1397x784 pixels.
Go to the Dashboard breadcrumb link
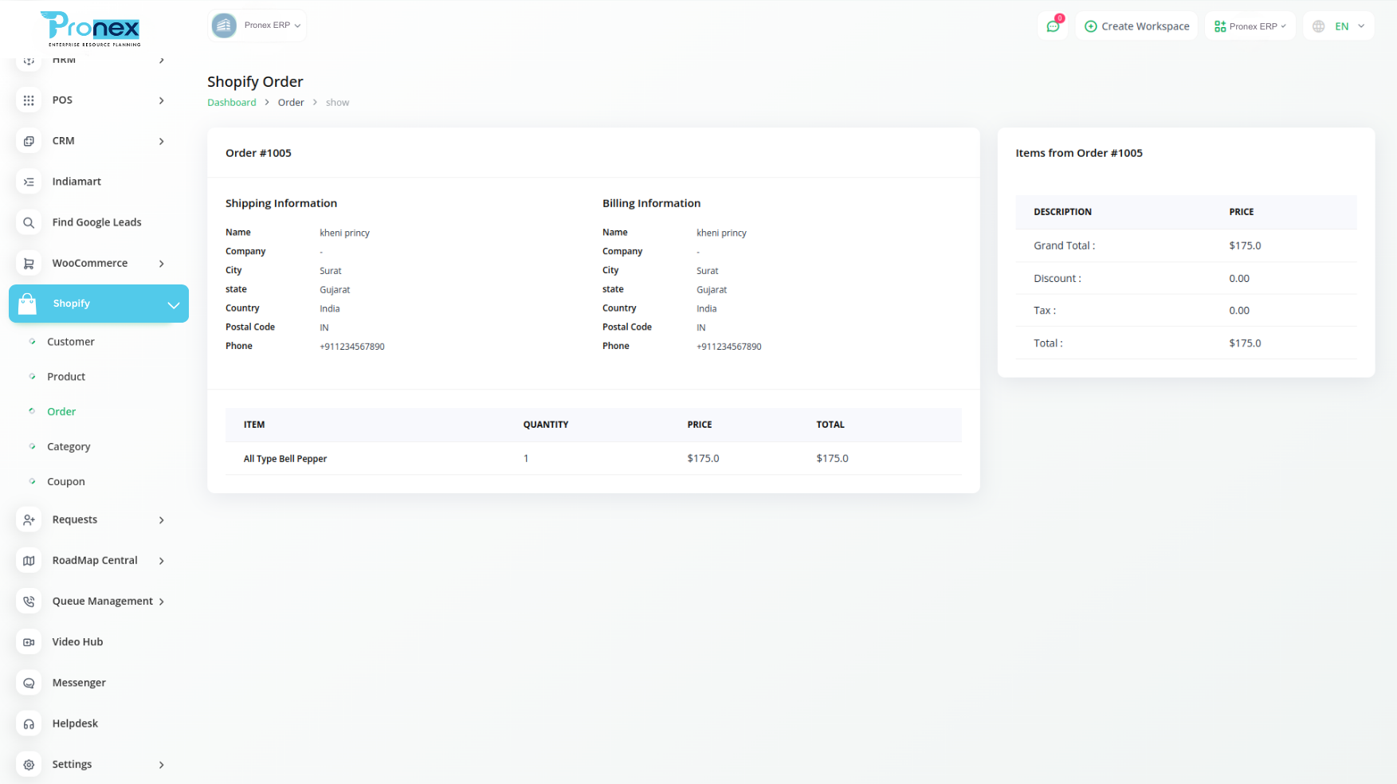pyautogui.click(x=232, y=103)
